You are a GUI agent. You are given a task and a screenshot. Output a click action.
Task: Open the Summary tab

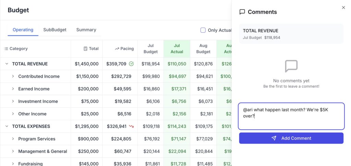[x=86, y=30]
